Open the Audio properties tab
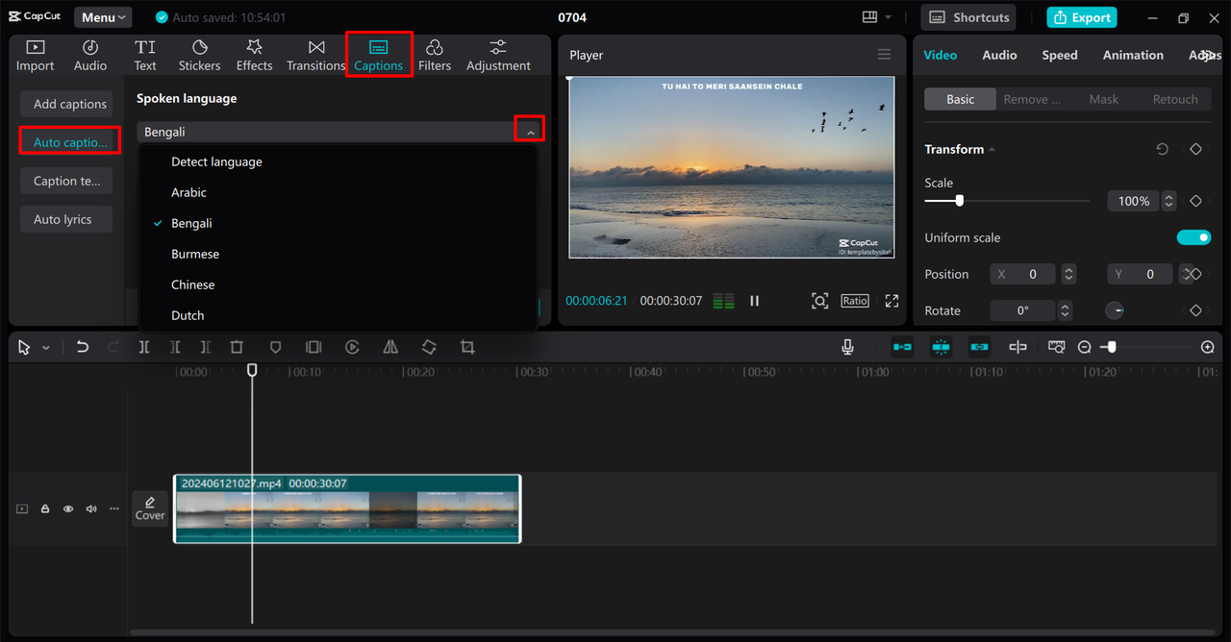Image resolution: width=1231 pixels, height=642 pixels. coord(999,55)
